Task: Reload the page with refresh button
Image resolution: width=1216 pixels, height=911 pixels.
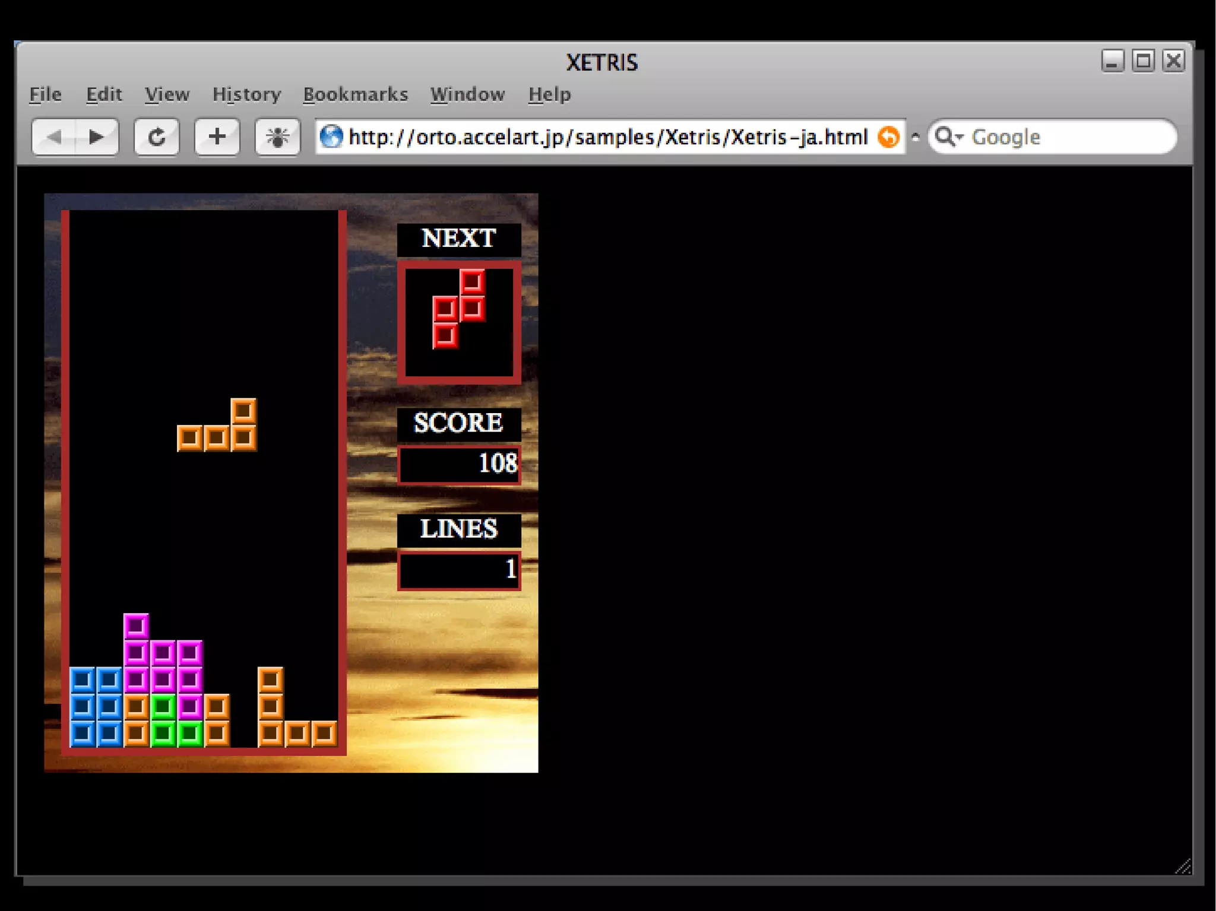Action: [157, 137]
